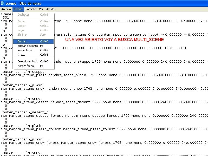Open the Ver menu
Viewport: 208px width, 156px height.
click(41, 9)
